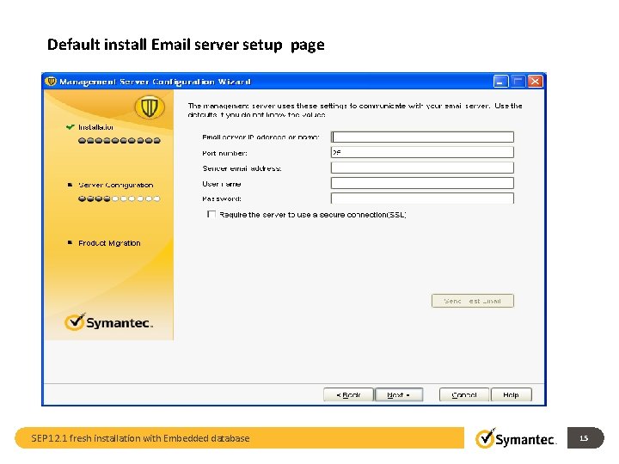
Task: Click the Symantec logo in wizard sidebar
Action: 108,322
